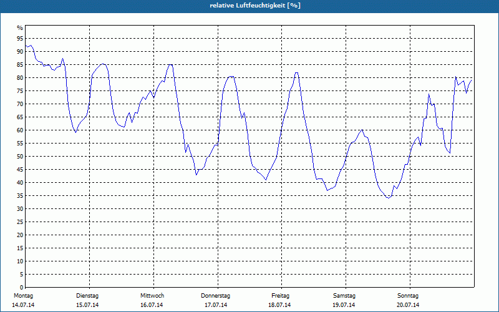Click the date label 14.07.14
The width and height of the screenshot is (499, 312).
click(x=23, y=305)
